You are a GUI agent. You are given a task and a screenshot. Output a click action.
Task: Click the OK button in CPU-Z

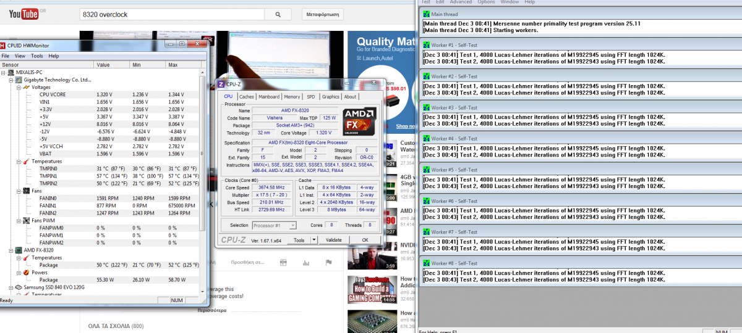365,240
